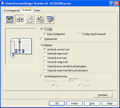Viewport: 120px width, 108px height.
Task: Click the 203.2 maximum value text
Action: 87,81
